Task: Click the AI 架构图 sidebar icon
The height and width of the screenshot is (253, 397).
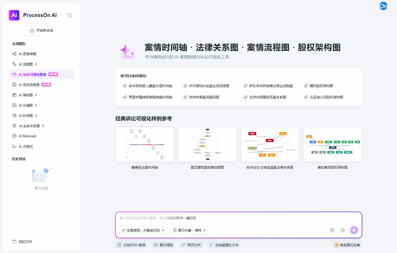Action: (14, 95)
